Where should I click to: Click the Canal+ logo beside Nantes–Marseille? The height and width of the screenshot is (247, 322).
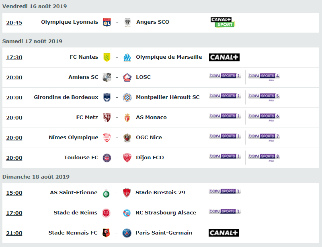click(x=224, y=58)
